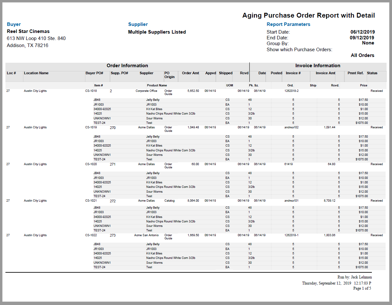Sort by the Supp. PO# column

coord(120,73)
